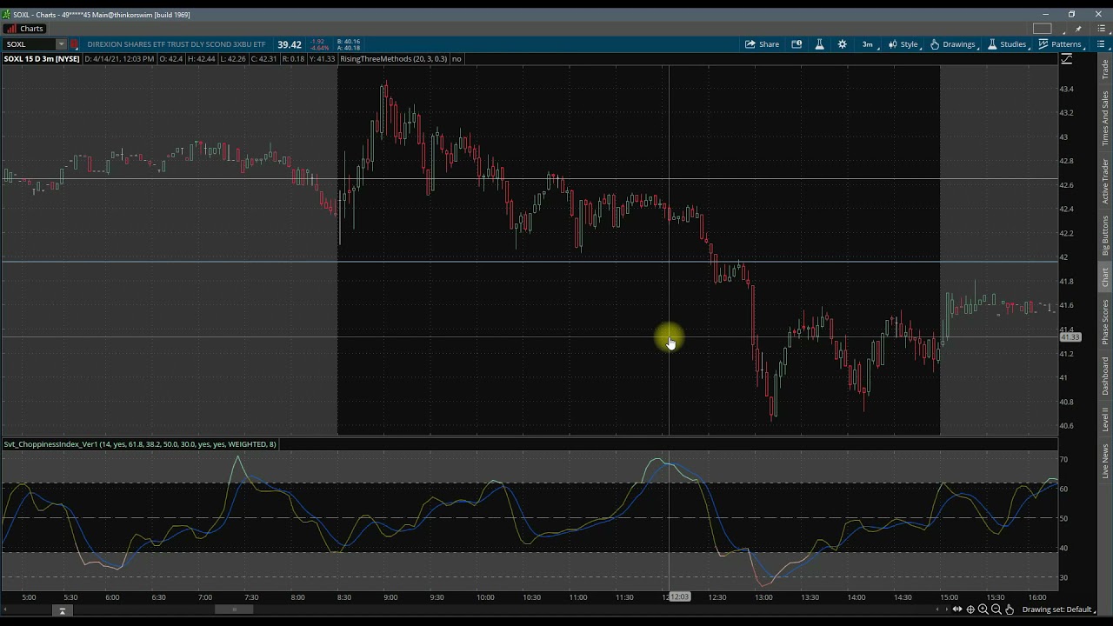Click the SOXL symbol input field
Screen dimensions: 1113x626
click(30, 44)
